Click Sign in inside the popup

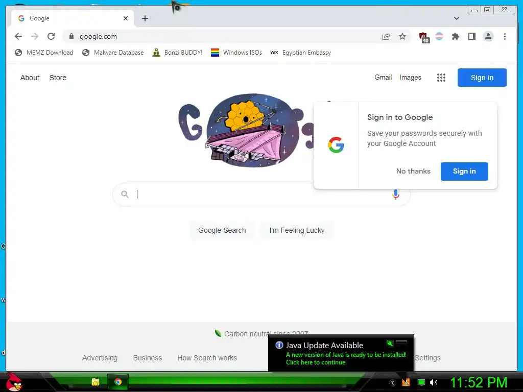(464, 171)
